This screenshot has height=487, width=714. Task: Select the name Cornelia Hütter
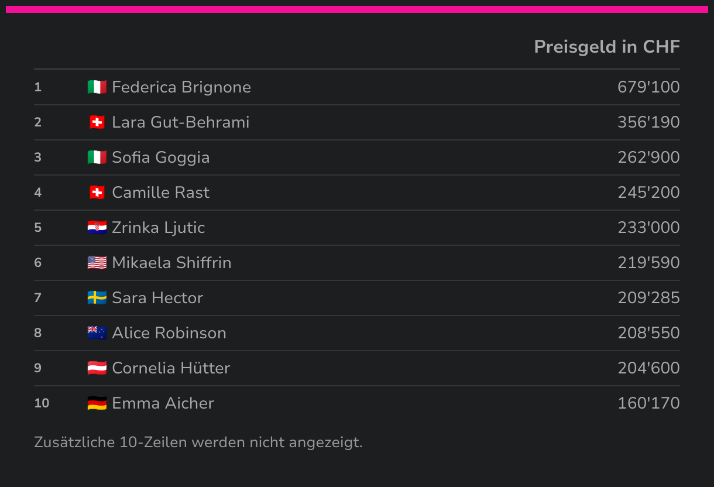[x=171, y=368]
